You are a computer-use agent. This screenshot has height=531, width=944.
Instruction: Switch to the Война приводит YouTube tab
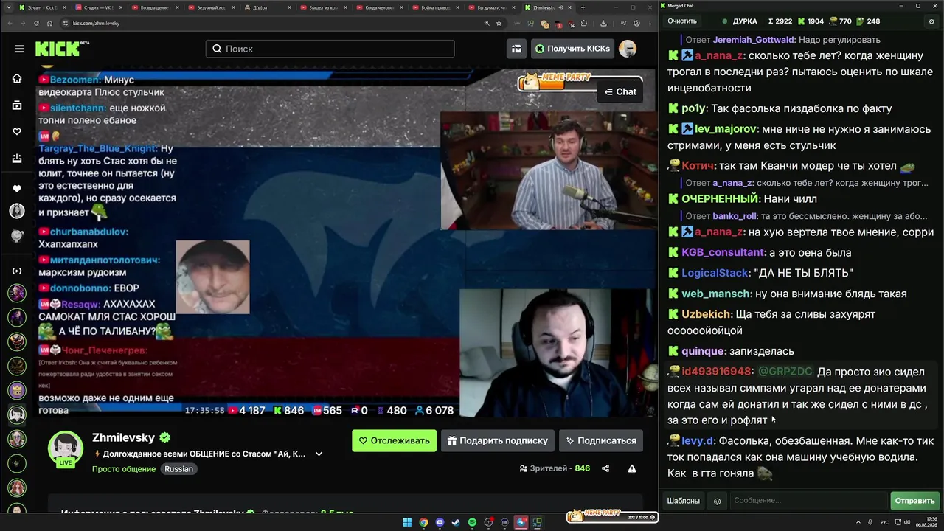pyautogui.click(x=435, y=7)
